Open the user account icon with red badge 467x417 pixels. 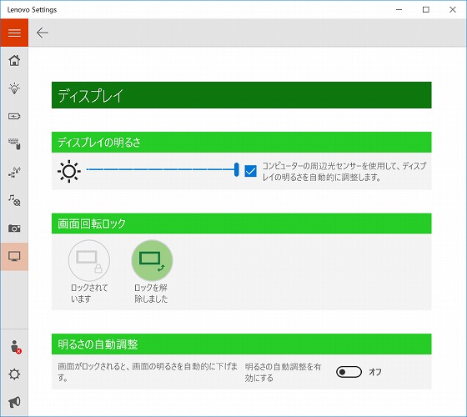[15, 347]
